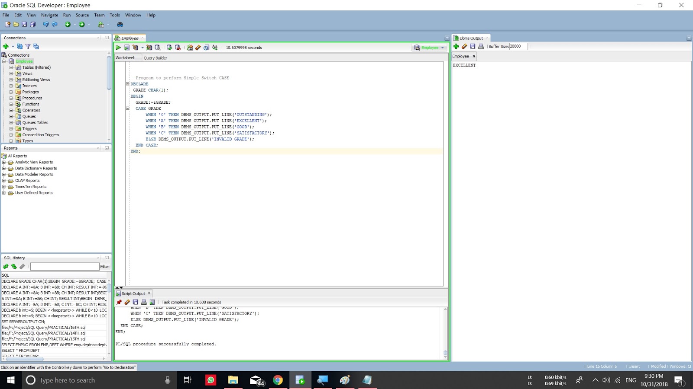Run the script in the Employee worksheet
Screen dimensions: 693x389
coord(127,48)
